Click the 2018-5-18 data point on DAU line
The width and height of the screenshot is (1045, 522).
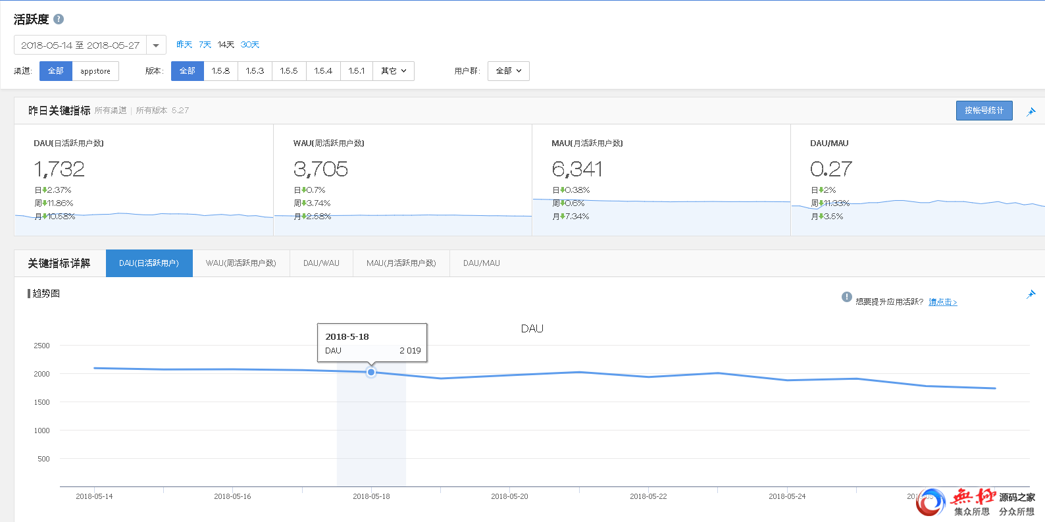(371, 373)
